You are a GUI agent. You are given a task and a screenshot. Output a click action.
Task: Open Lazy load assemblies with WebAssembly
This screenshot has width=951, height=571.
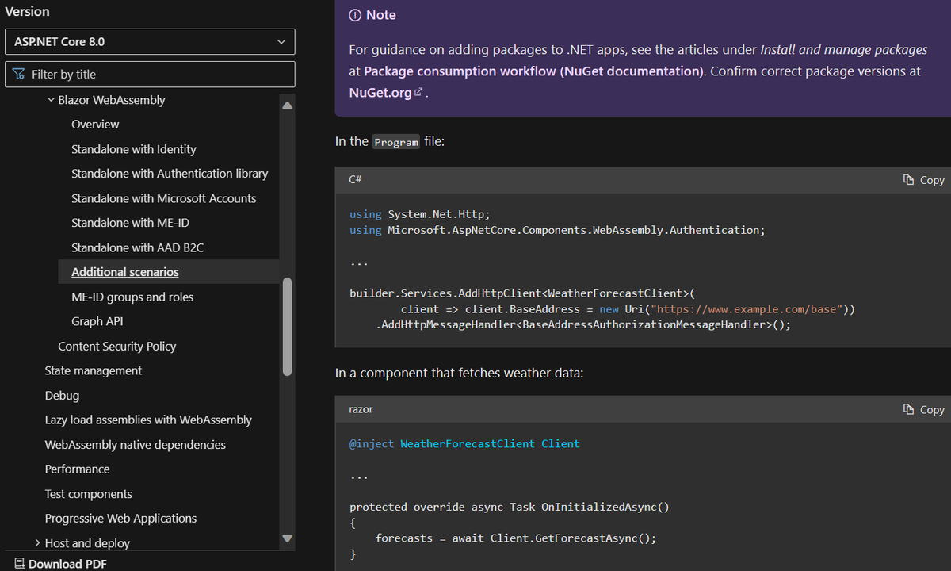point(148,420)
